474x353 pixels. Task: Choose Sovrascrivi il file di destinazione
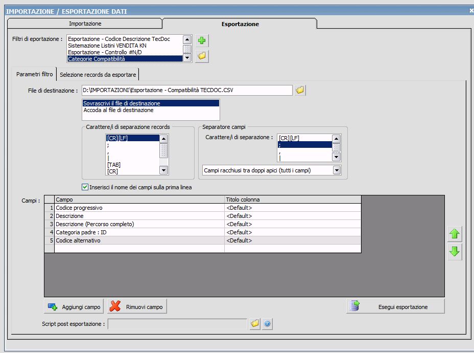coord(151,103)
